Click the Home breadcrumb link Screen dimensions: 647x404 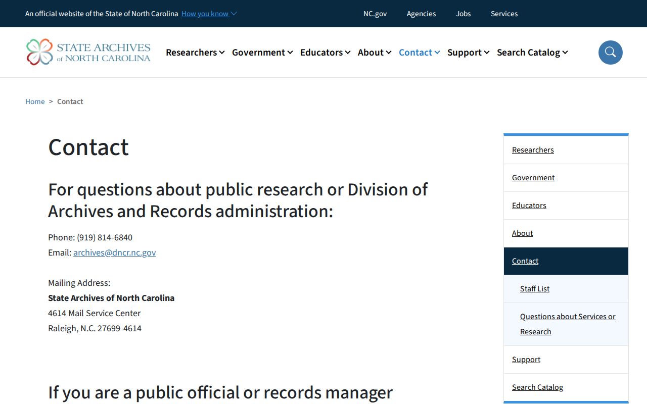tap(35, 102)
